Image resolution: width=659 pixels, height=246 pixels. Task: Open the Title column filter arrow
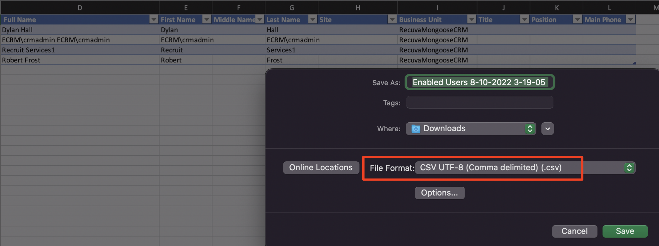coord(525,20)
